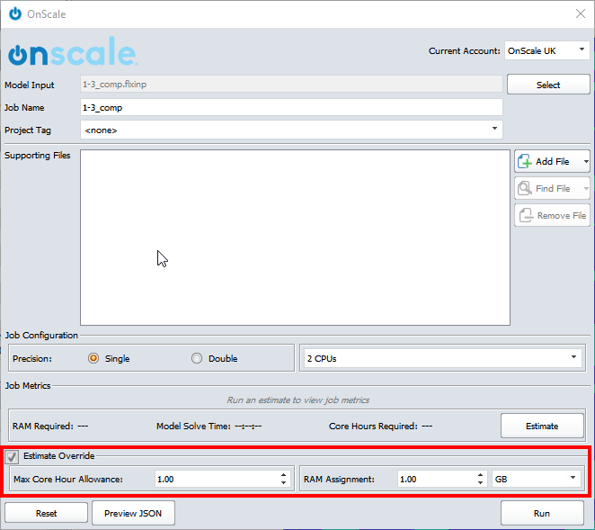Open the Add File dropdown arrow

(586, 161)
